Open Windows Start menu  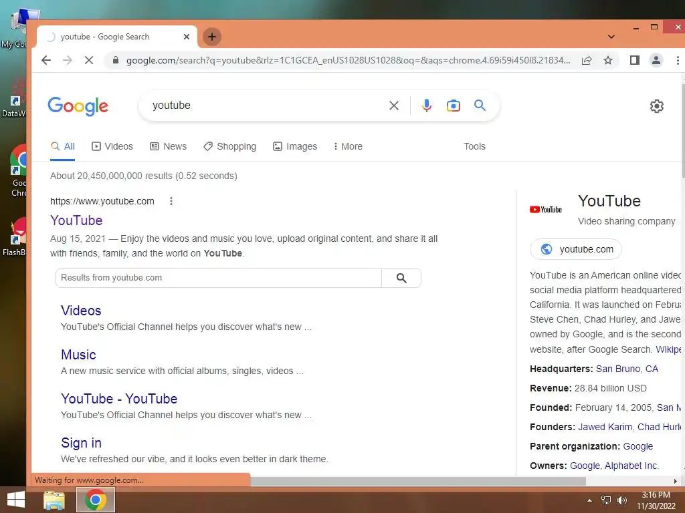[16, 500]
